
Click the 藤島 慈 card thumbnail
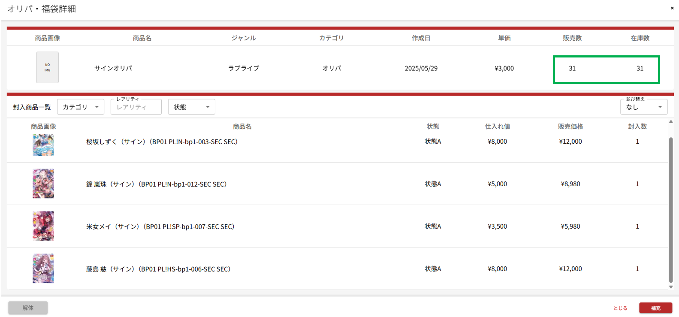[43, 269]
